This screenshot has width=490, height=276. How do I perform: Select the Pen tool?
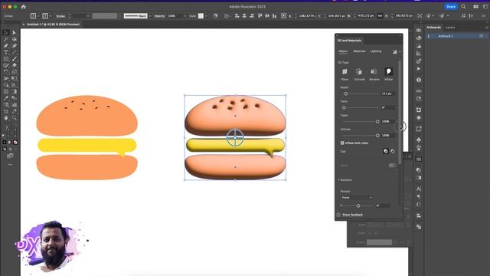tap(6, 46)
